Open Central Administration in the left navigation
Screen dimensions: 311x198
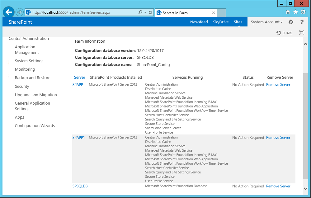click(x=29, y=39)
